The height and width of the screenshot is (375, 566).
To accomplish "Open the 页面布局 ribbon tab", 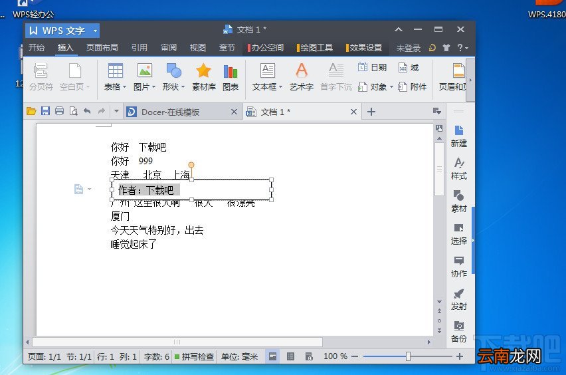I will click(x=102, y=48).
